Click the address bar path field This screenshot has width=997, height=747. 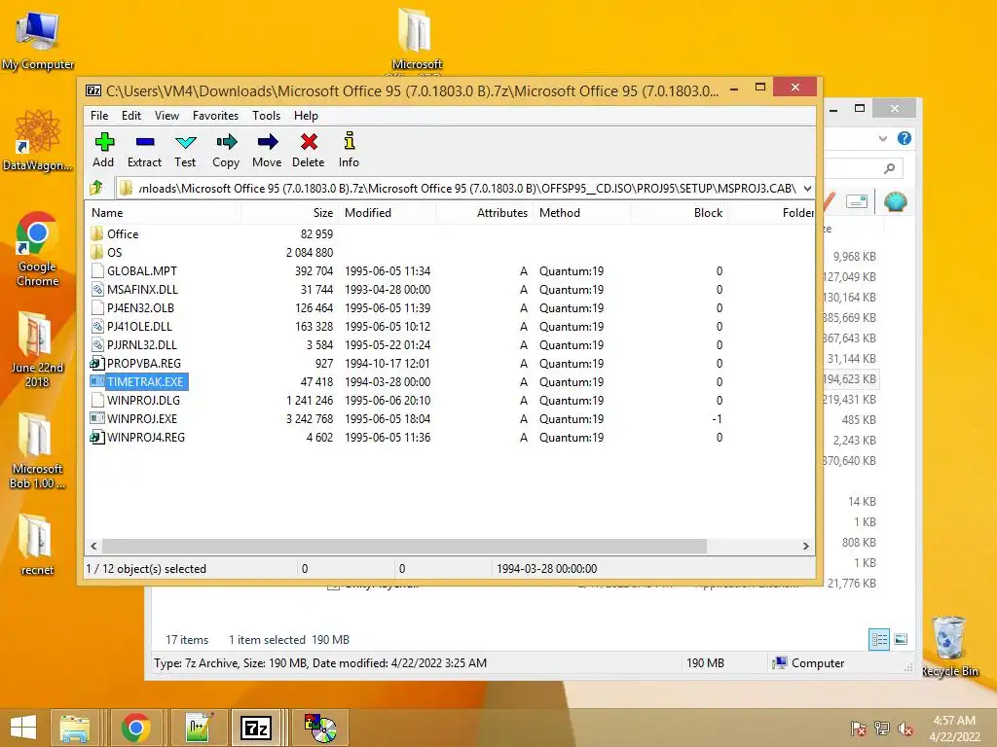458,188
